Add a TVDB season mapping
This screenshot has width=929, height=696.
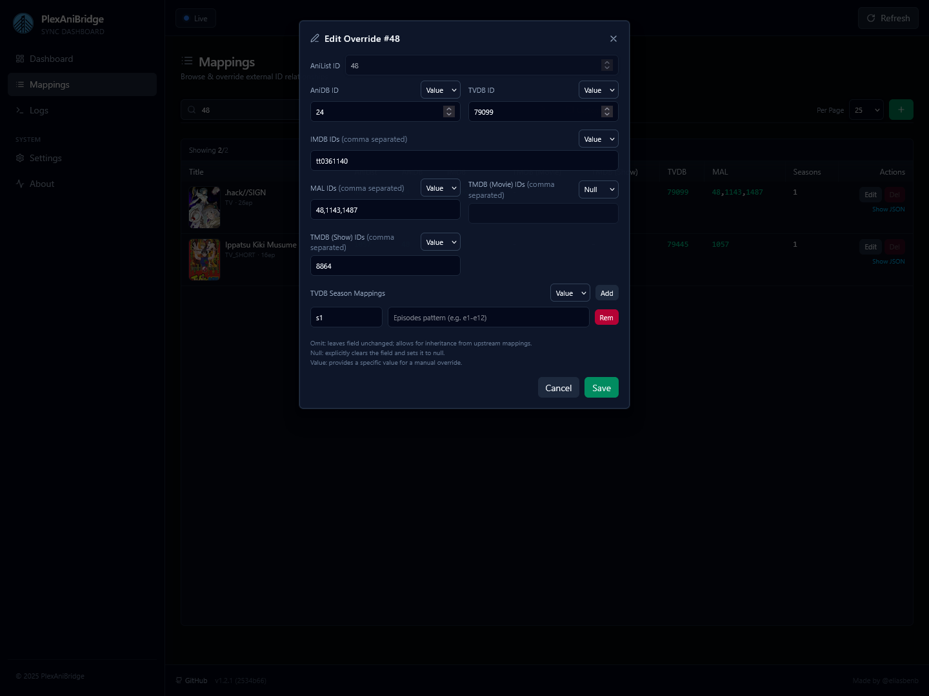(606, 293)
